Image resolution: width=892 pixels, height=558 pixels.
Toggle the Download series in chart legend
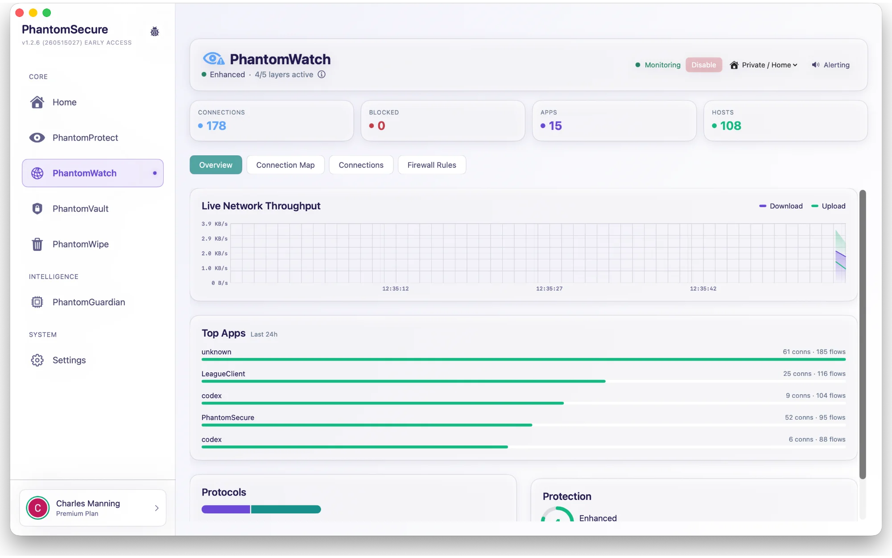[x=781, y=206]
